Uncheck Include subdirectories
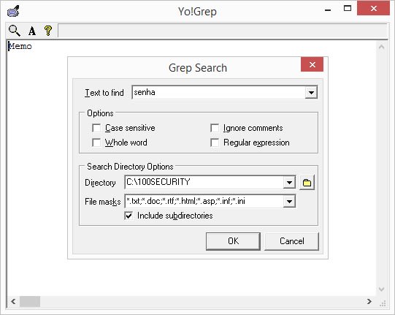Image resolution: width=395 pixels, height=315 pixels. 129,216
